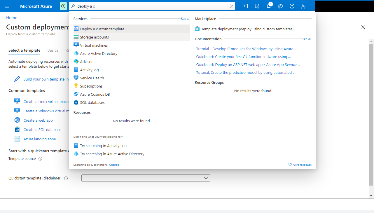Clear the search box with X

click(x=232, y=6)
